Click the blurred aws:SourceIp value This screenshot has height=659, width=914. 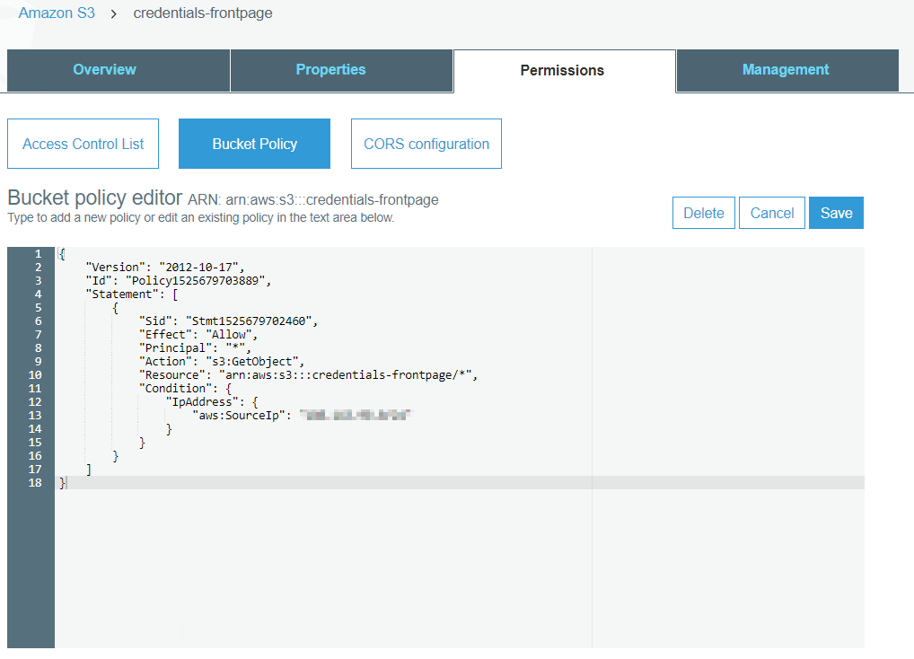(x=355, y=416)
